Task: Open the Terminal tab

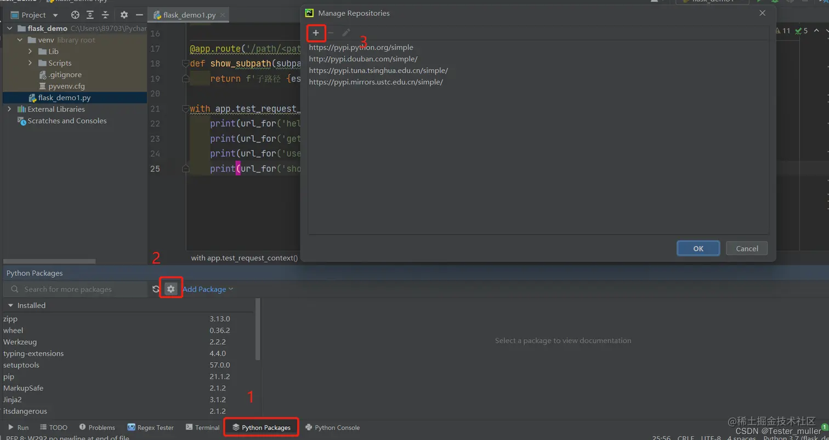Action: click(x=202, y=427)
